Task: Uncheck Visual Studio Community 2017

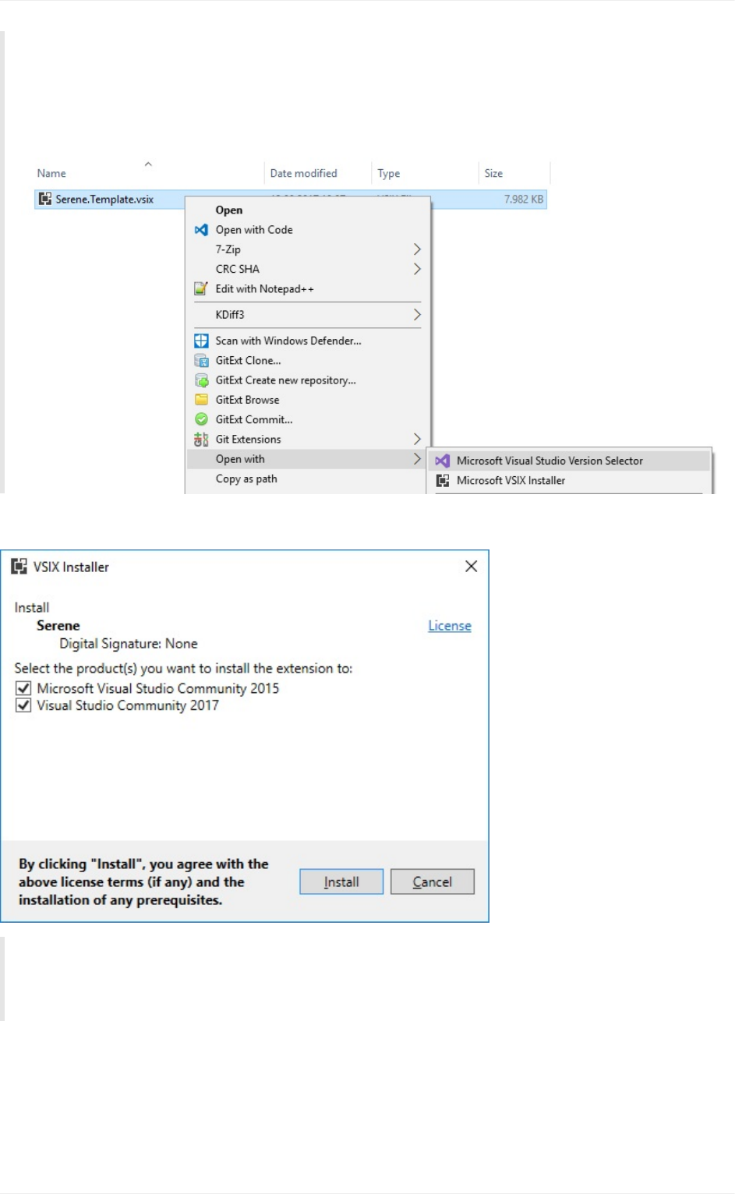Action: coord(23,705)
